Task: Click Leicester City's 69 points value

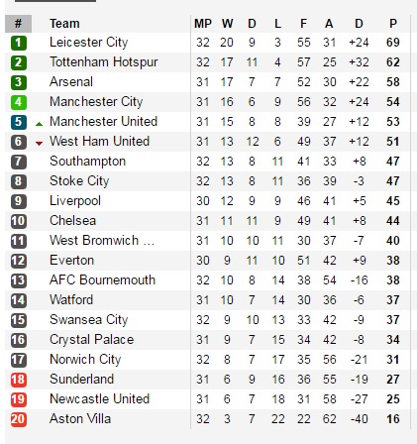Action: tap(393, 43)
